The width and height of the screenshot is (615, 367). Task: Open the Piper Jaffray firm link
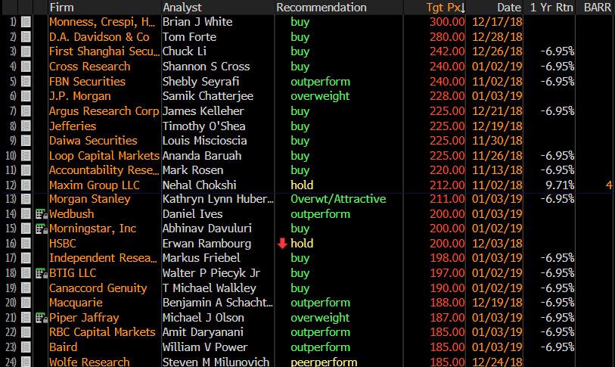pyautogui.click(x=84, y=318)
